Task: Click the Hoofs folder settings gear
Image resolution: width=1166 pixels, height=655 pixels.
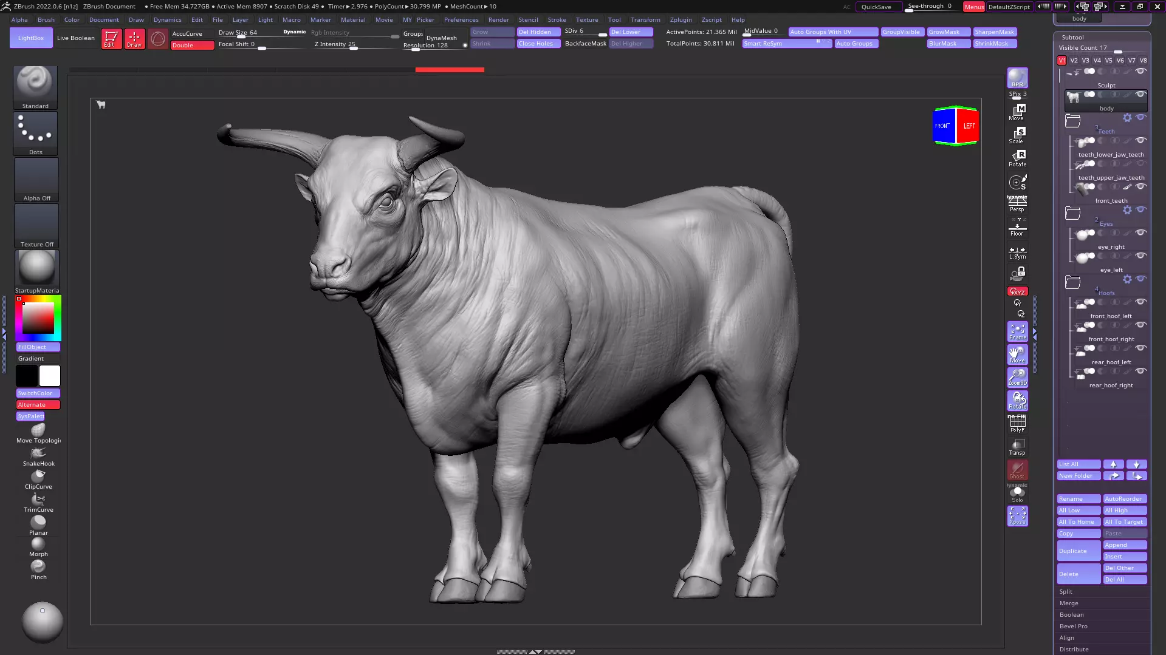Action: [1127, 279]
